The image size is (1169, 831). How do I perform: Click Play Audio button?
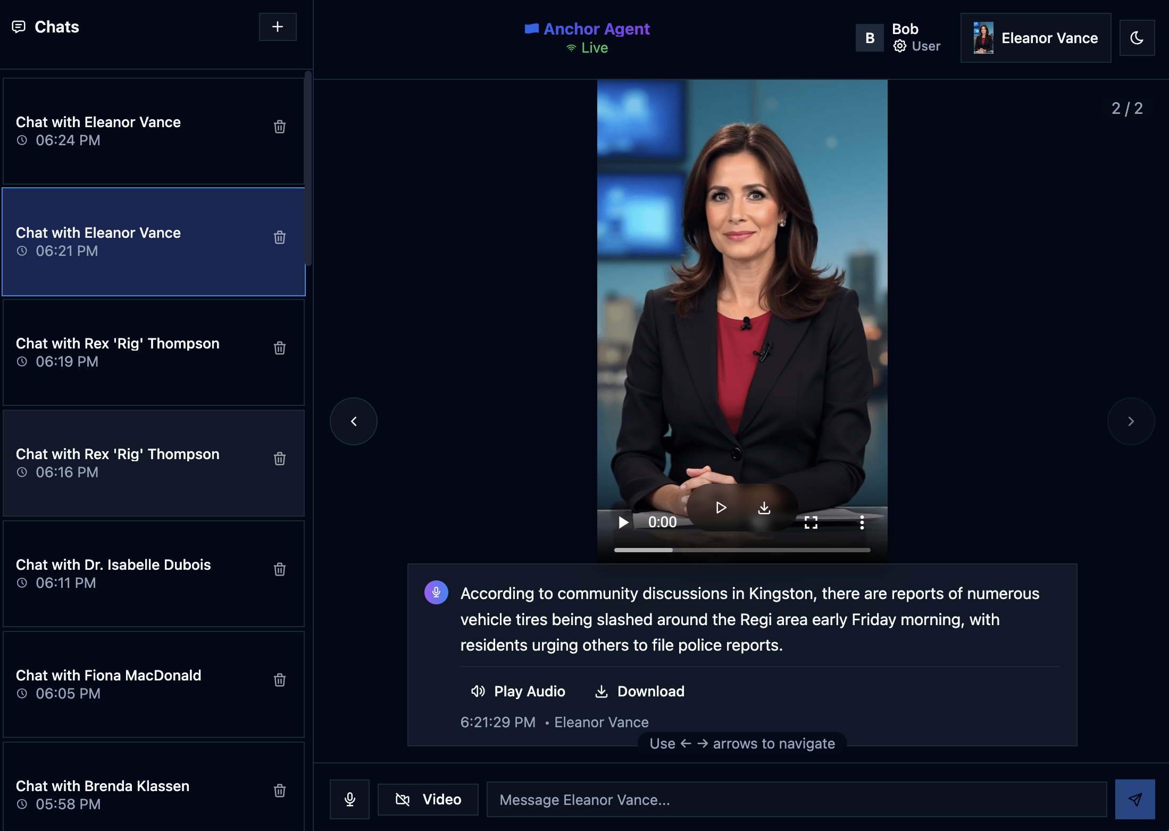pos(518,691)
